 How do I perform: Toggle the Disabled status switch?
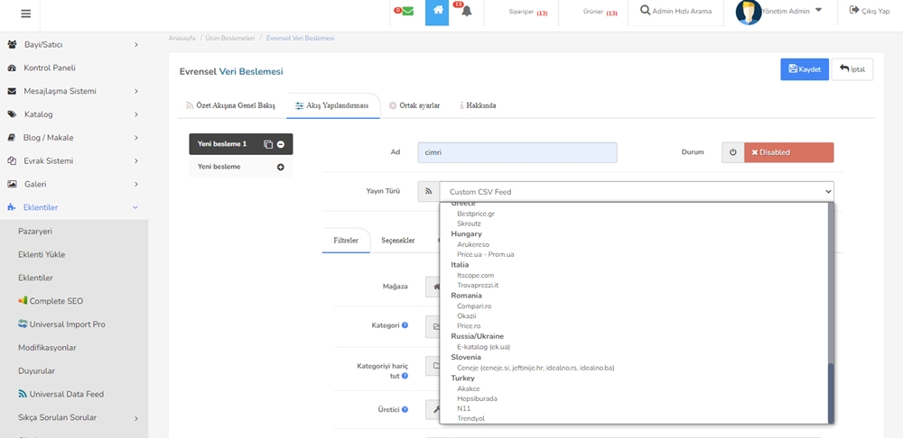(x=788, y=153)
